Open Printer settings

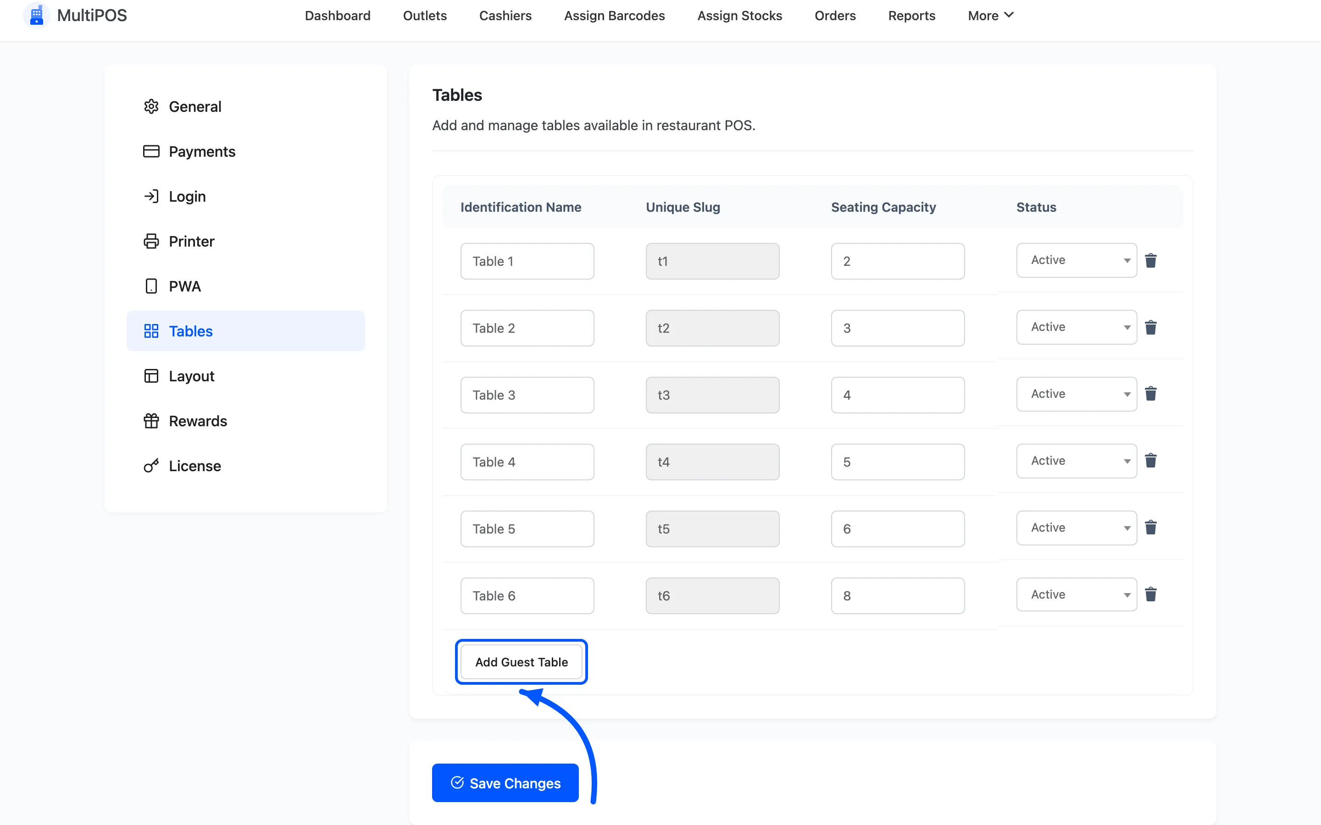click(246, 241)
